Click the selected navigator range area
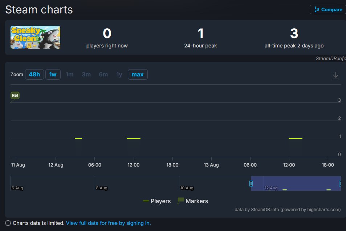The width and height of the screenshot is (346, 231). pos(296,183)
